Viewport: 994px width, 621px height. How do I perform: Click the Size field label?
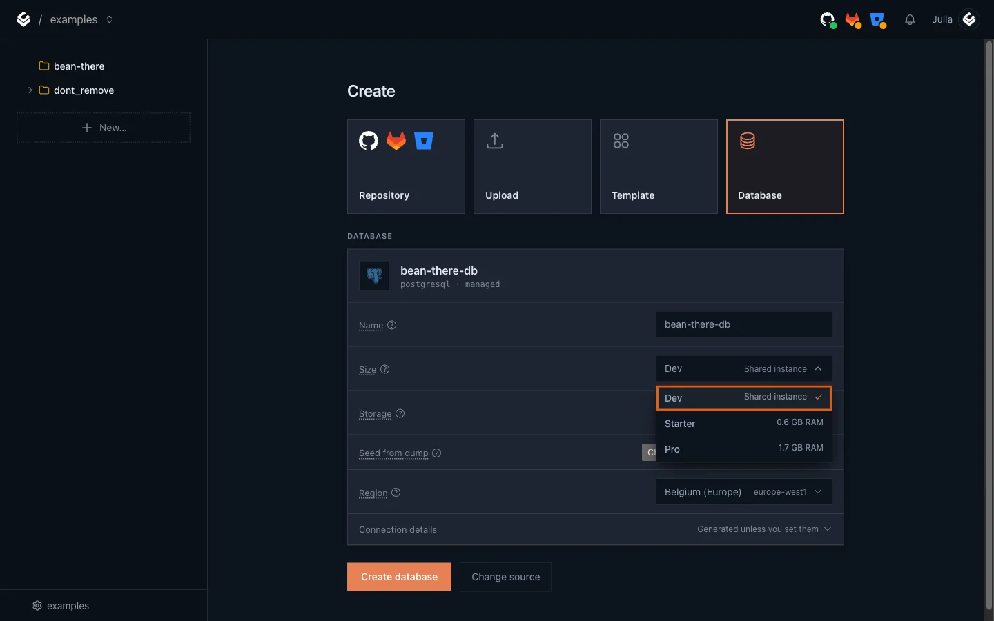click(x=367, y=370)
